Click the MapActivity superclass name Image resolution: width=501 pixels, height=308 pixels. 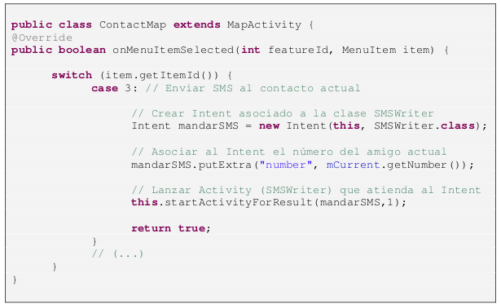[264, 24]
